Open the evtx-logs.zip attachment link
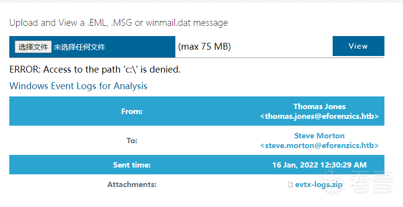Viewport: 403px width, 207px height. pos(318,185)
